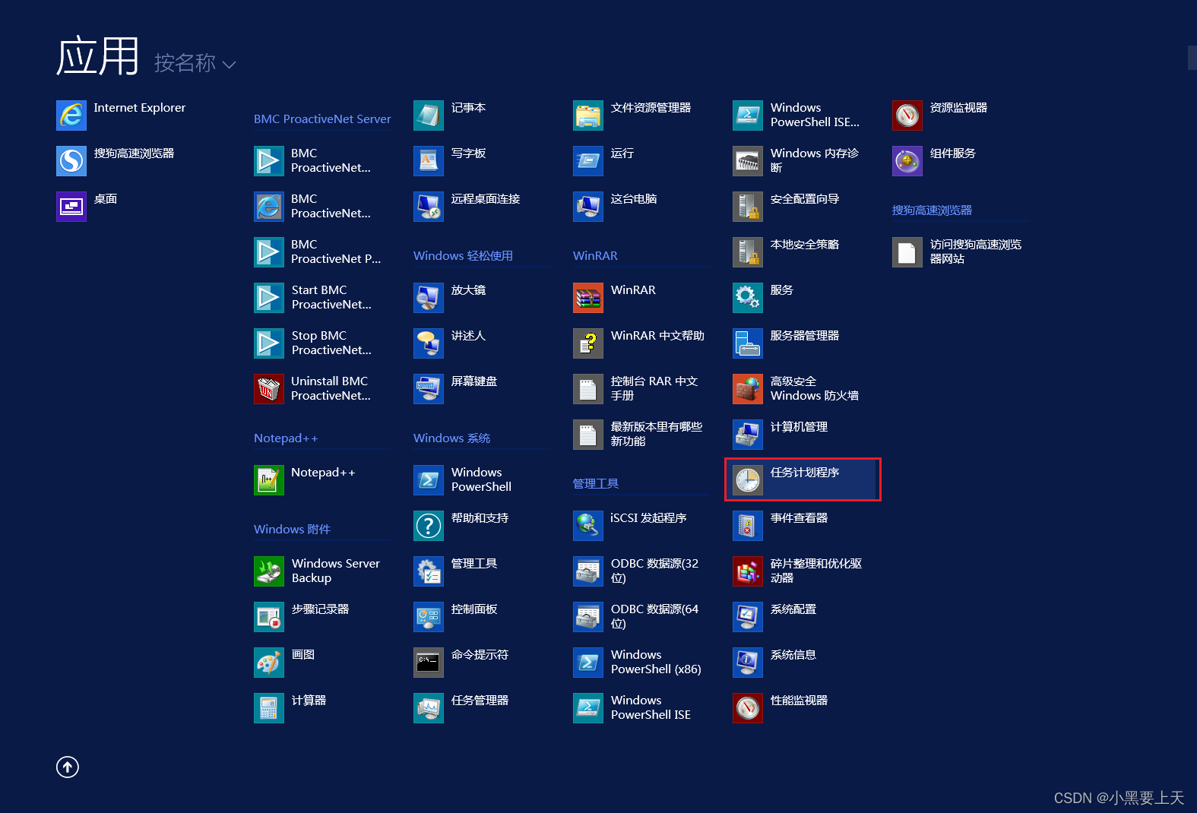Image resolution: width=1197 pixels, height=813 pixels.
Task: Open 任务管理器 icon
Action: click(429, 708)
